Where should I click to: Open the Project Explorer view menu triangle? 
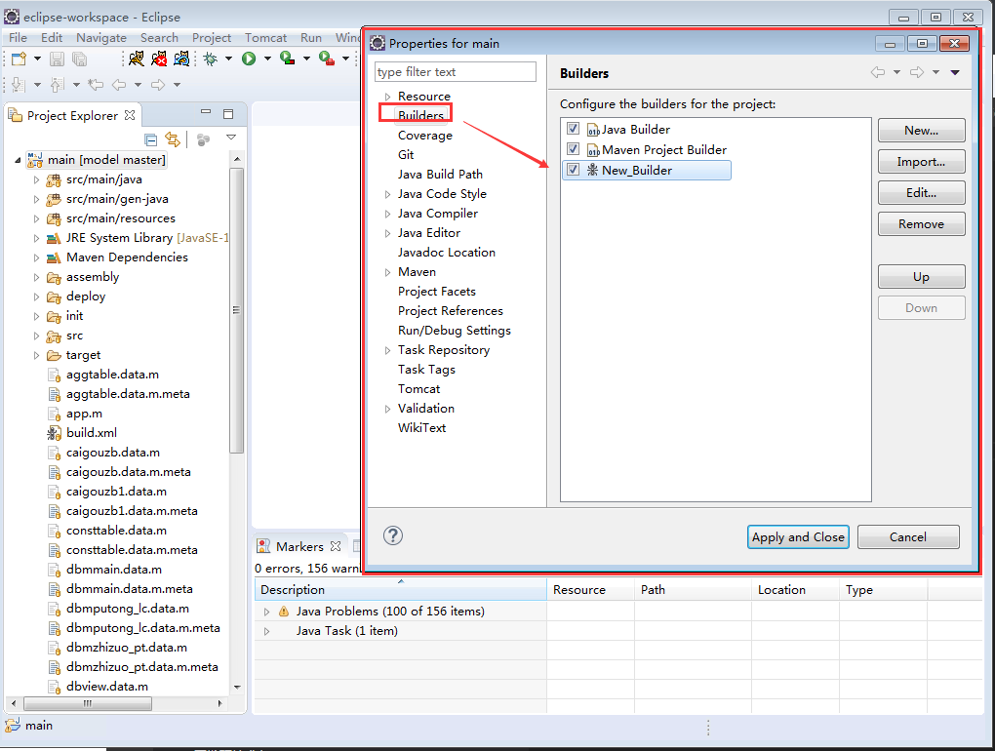231,137
